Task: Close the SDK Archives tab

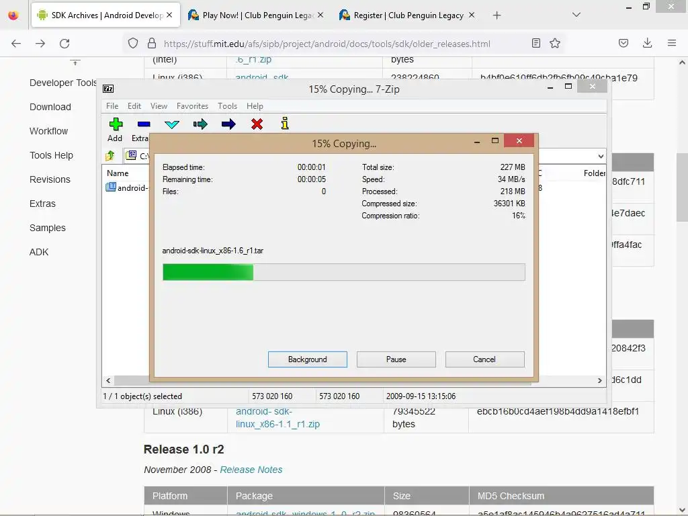Action: (169, 15)
